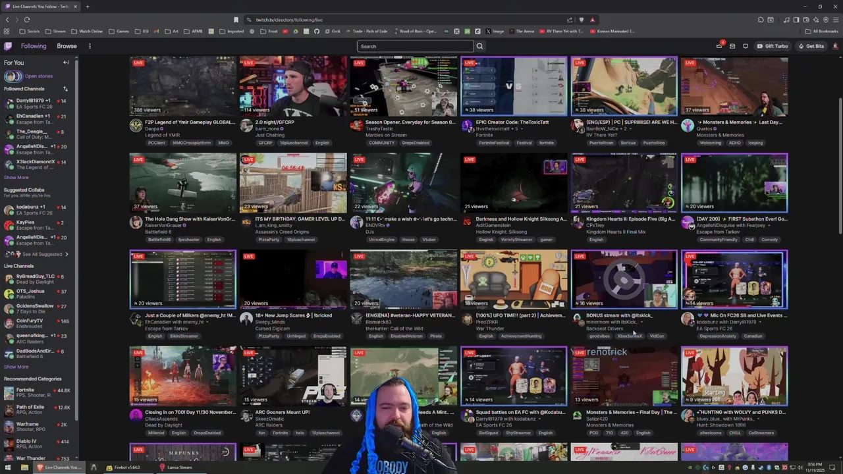843x474 pixels.
Task: Click the Windows Start button
Action: [x=7, y=467]
